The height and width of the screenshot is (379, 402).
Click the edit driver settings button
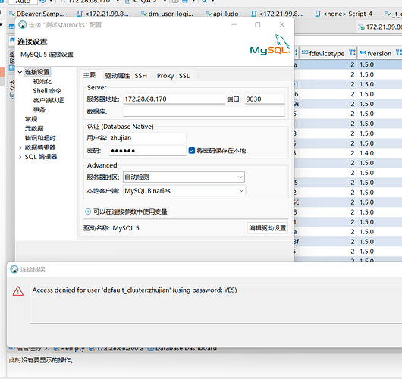pyautogui.click(x=268, y=228)
